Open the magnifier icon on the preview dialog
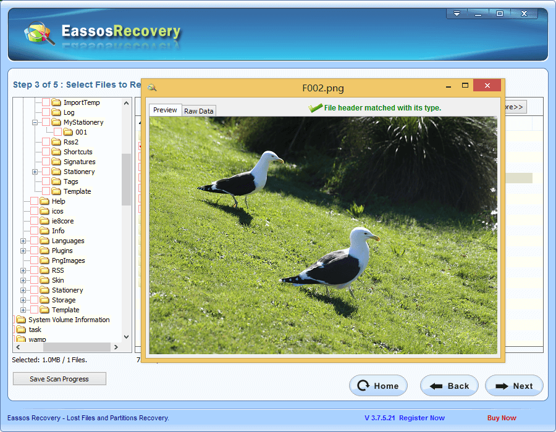The image size is (556, 432). (152, 88)
